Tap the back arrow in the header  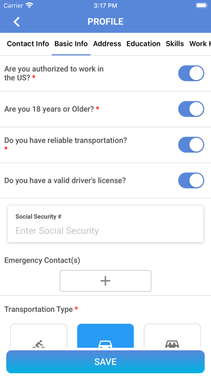pyautogui.click(x=17, y=22)
